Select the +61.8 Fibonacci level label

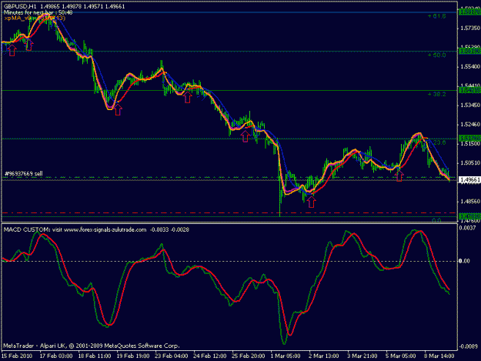pyautogui.click(x=436, y=16)
